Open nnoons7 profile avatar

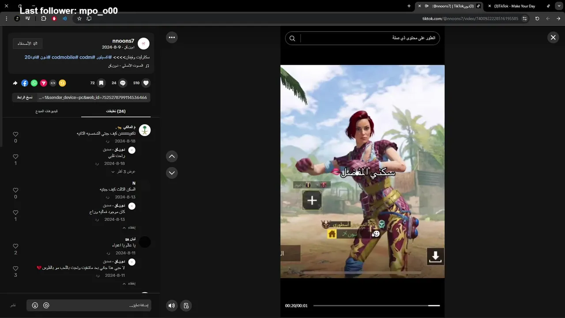[143, 43]
